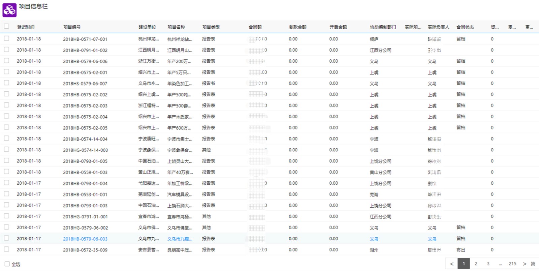Viewport: 539px width, 271px height.
Task: Click the purple cubes app logo
Action: [9, 10]
